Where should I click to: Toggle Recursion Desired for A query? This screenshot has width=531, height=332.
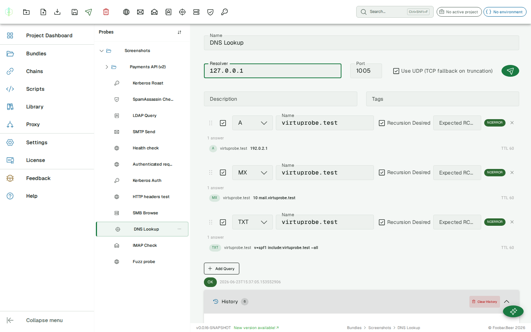382,123
